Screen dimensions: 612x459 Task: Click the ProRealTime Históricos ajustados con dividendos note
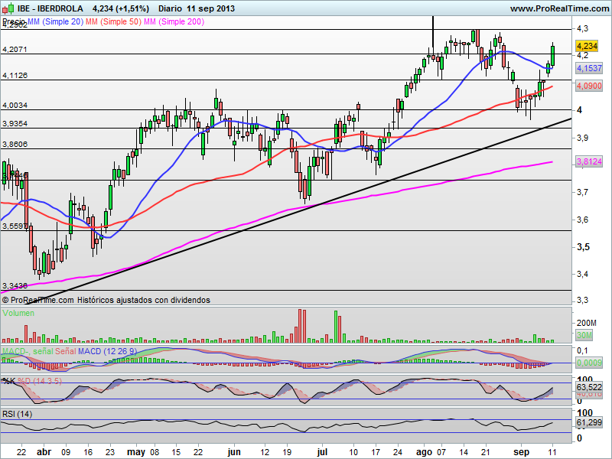coord(106,300)
